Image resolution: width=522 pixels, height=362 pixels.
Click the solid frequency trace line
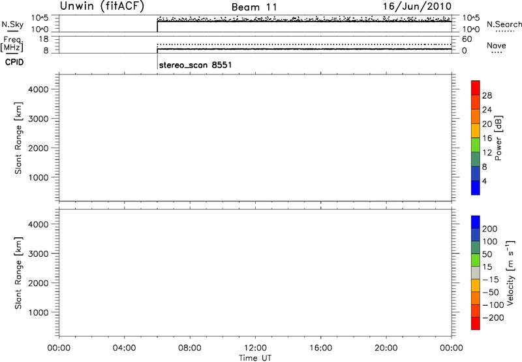(x=304, y=49)
